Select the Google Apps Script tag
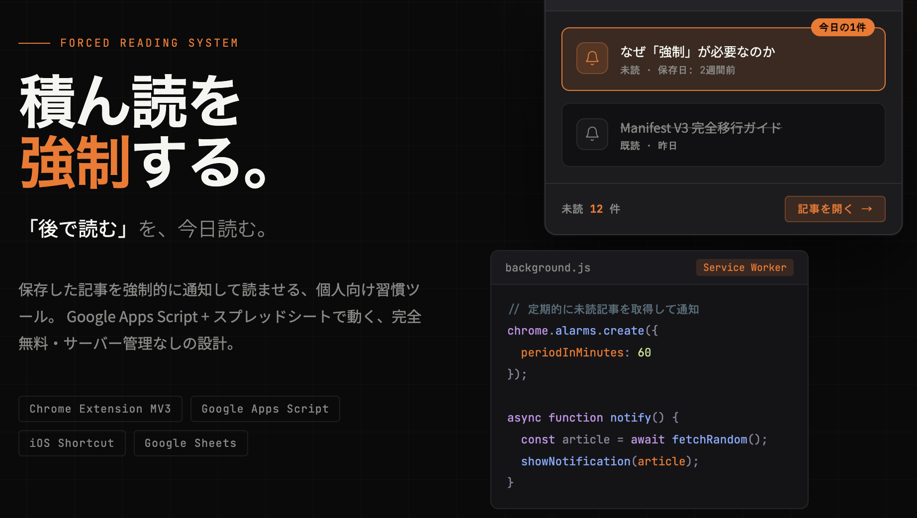This screenshot has width=917, height=518. pos(265,409)
